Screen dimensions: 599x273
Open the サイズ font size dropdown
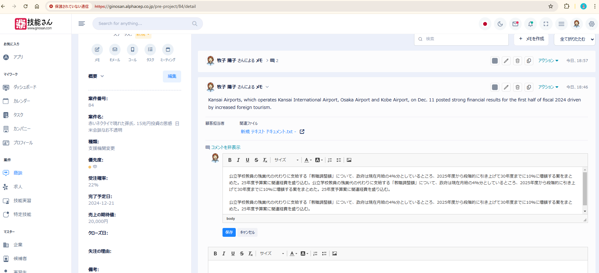[286, 160]
